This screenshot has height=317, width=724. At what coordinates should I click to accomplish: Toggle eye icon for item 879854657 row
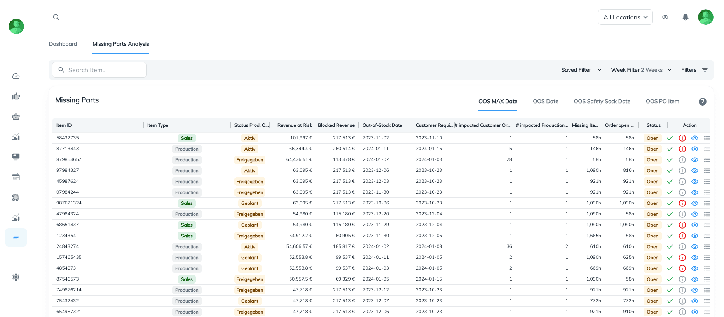(695, 160)
